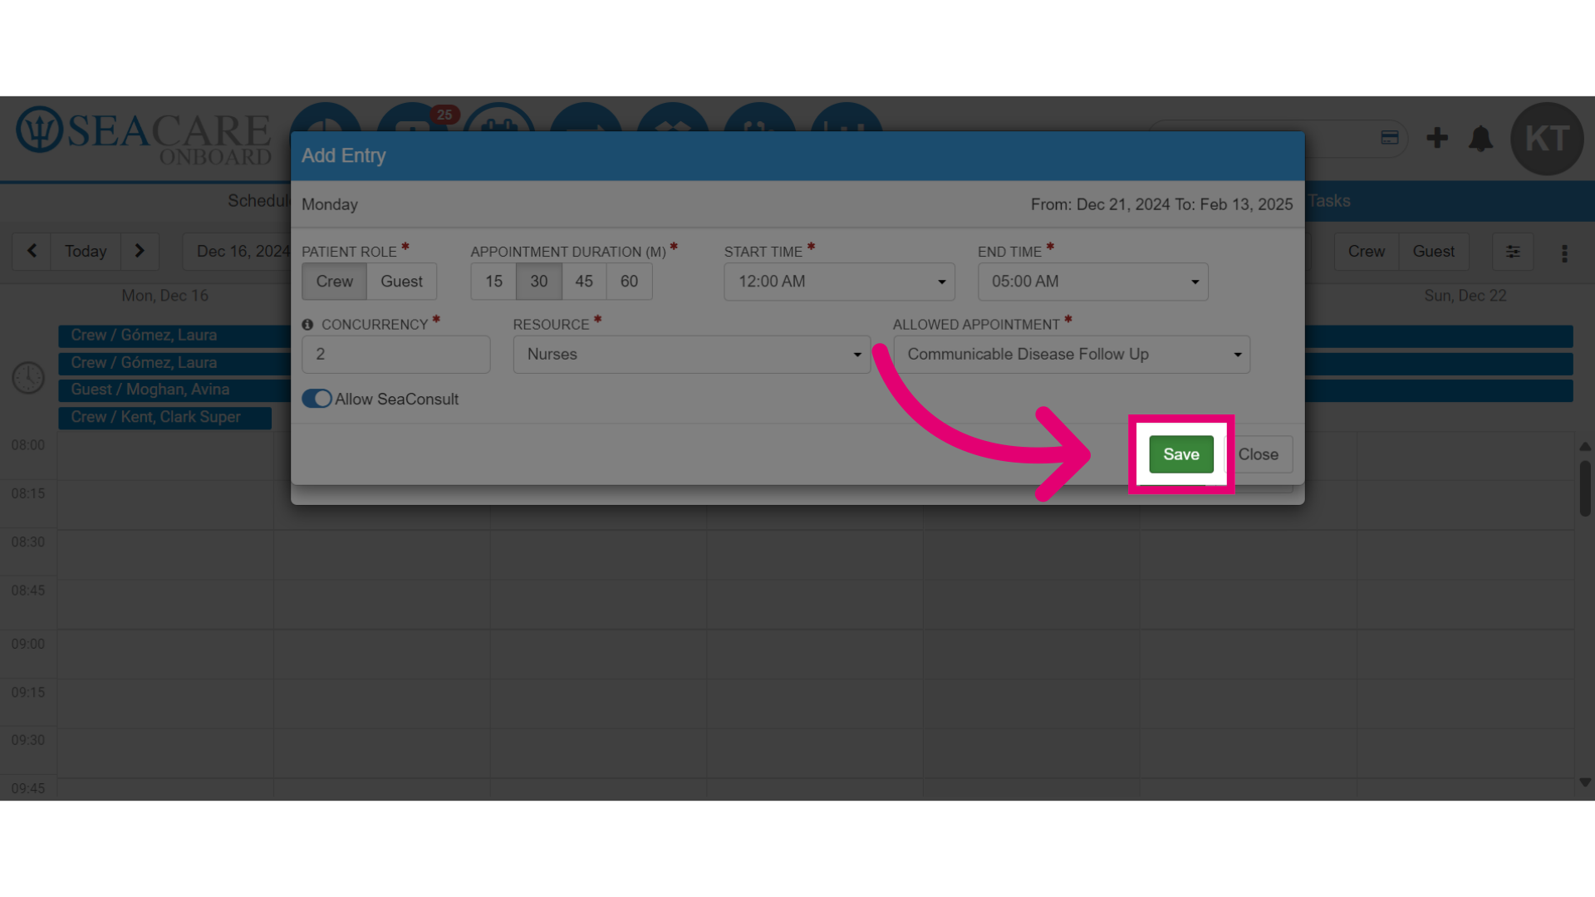Choose 30 minute appointment duration

[539, 282]
